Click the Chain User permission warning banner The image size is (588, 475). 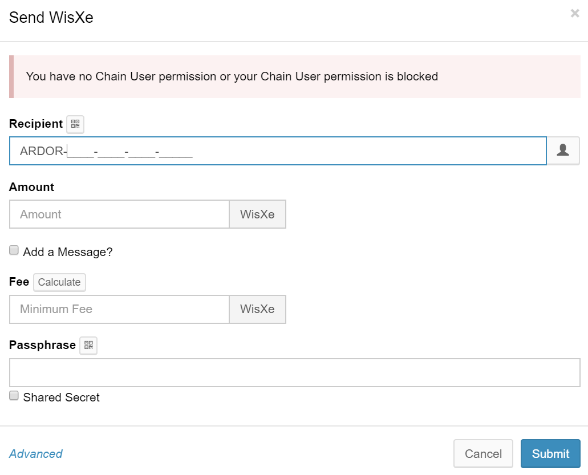click(294, 76)
